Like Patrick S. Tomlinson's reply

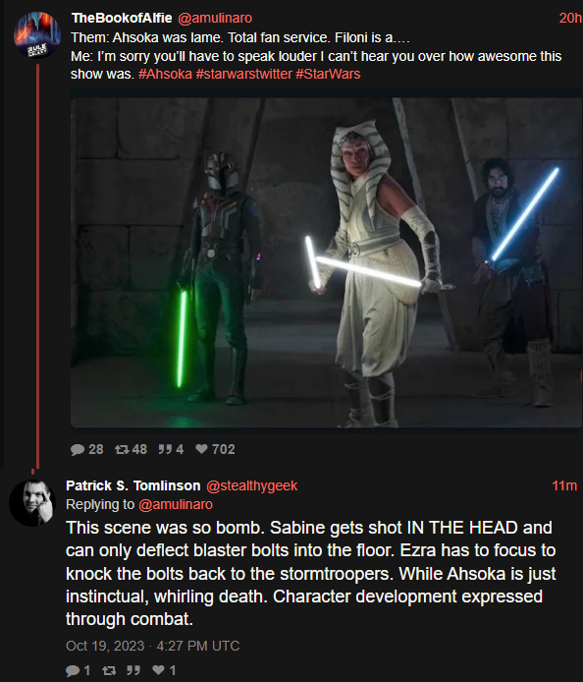pyautogui.click(x=158, y=670)
